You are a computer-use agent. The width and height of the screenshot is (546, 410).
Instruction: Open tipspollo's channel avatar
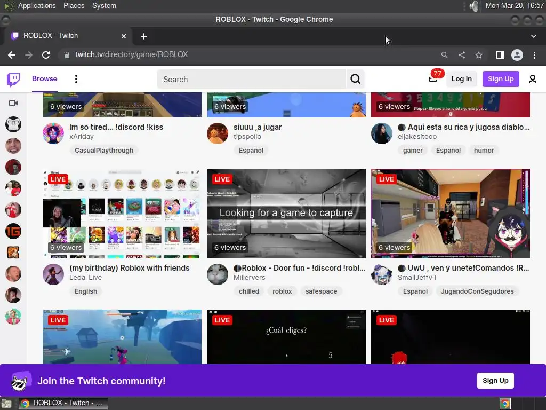218,133
